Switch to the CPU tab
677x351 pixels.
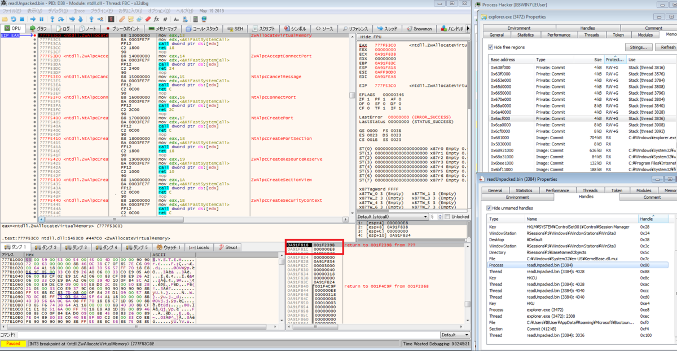tap(14, 28)
